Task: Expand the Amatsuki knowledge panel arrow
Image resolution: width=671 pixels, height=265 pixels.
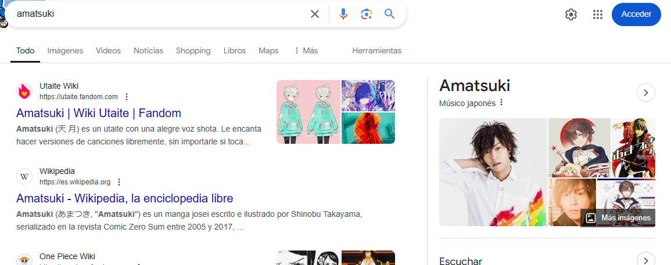Action: point(646,93)
